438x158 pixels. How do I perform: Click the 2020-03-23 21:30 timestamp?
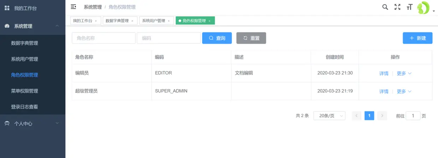[x=335, y=73]
